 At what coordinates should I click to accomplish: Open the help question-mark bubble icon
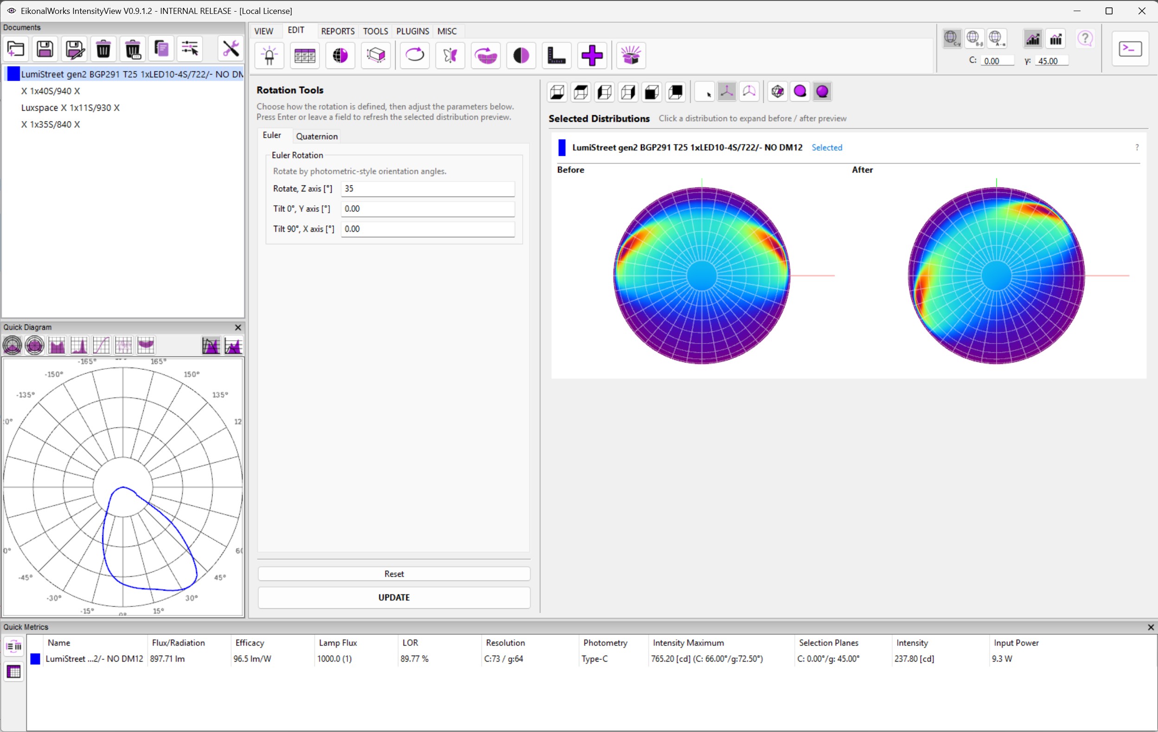pos(1085,38)
